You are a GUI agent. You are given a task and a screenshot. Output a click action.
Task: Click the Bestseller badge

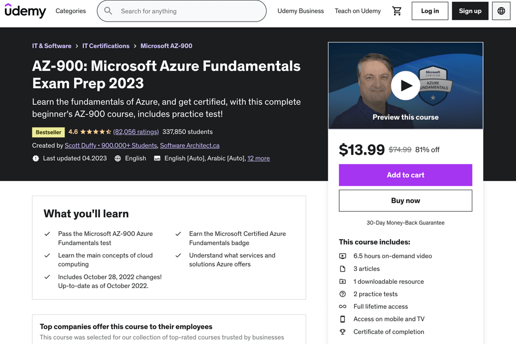(x=48, y=132)
